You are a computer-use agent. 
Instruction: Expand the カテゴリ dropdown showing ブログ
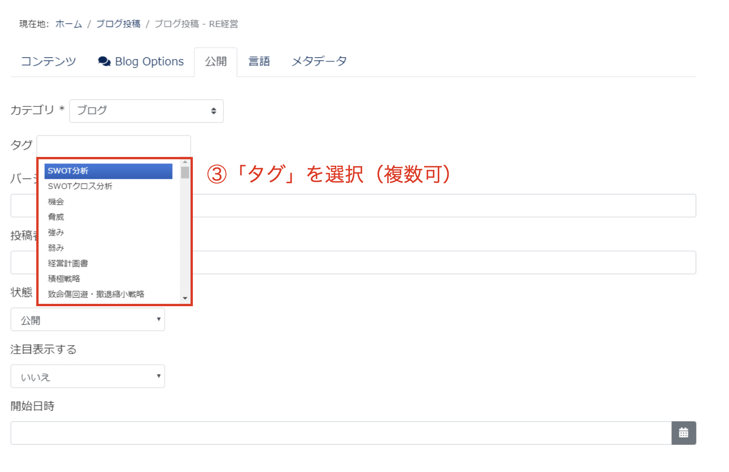click(x=146, y=111)
